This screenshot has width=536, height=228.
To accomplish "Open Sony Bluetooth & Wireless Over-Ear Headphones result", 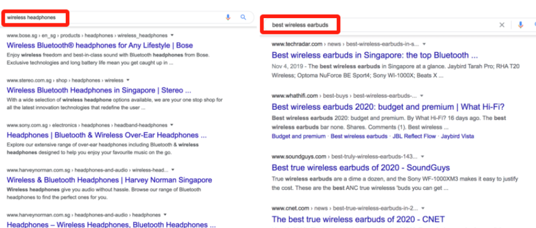I will coord(107,135).
